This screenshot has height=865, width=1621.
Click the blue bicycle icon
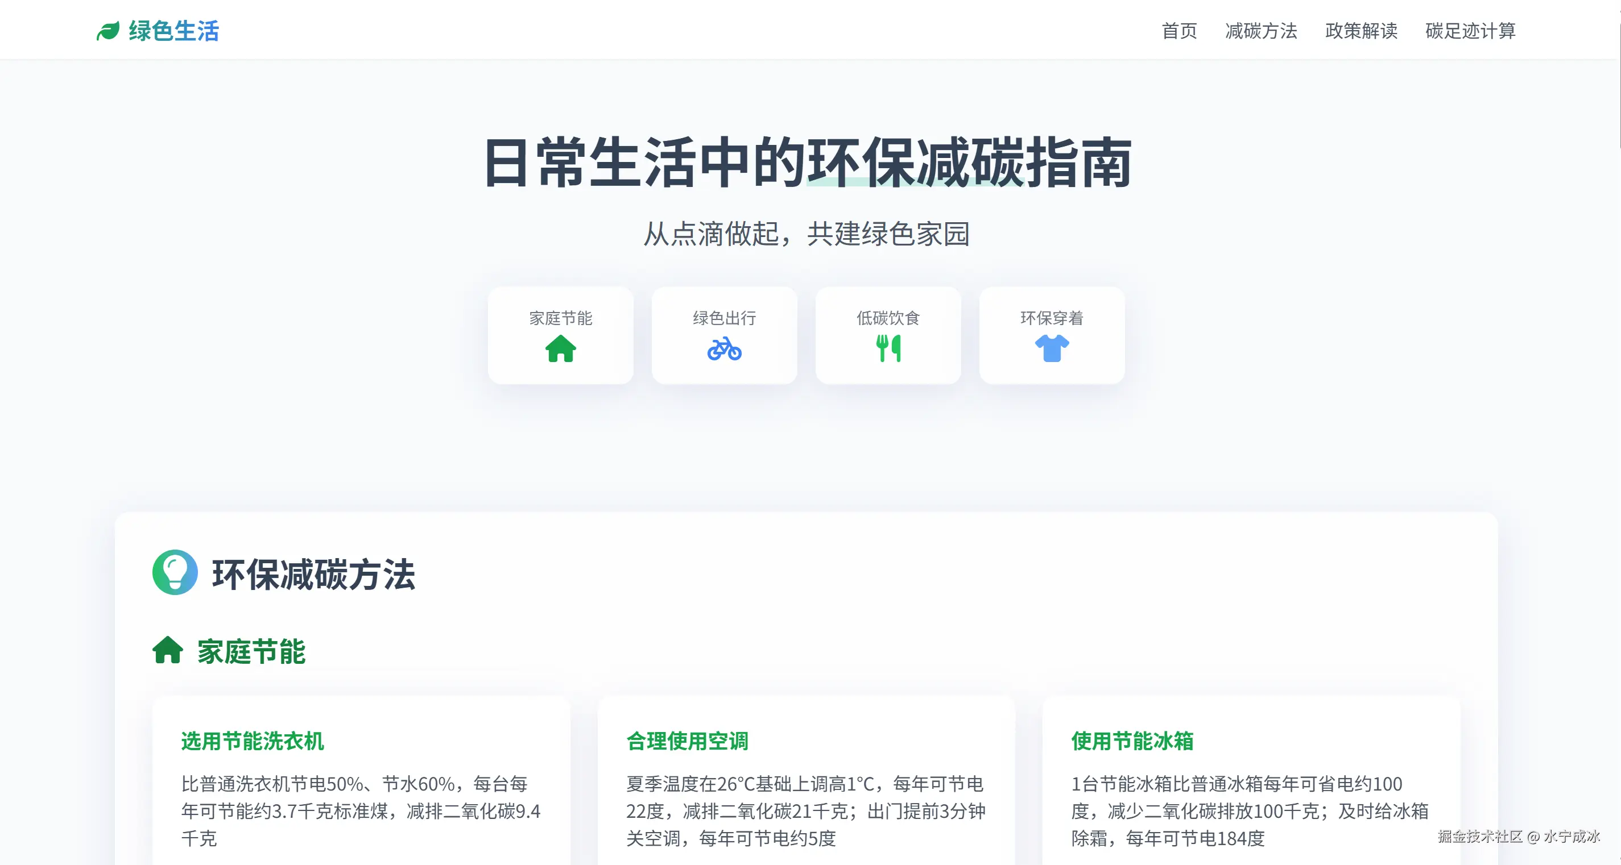[724, 348]
